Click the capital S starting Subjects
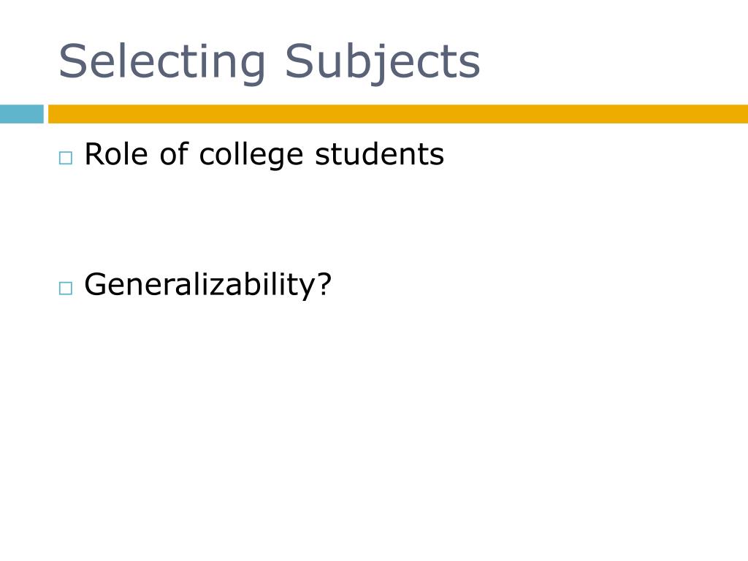The height and width of the screenshot is (561, 748). click(299, 61)
